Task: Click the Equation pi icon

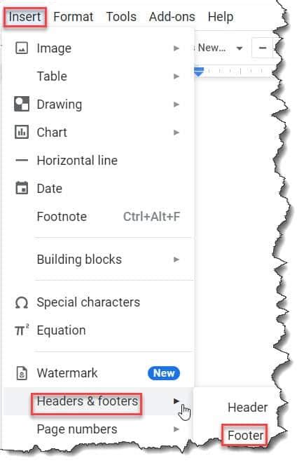Action: pyautogui.click(x=22, y=330)
